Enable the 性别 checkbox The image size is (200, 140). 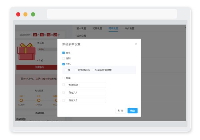click(63, 58)
